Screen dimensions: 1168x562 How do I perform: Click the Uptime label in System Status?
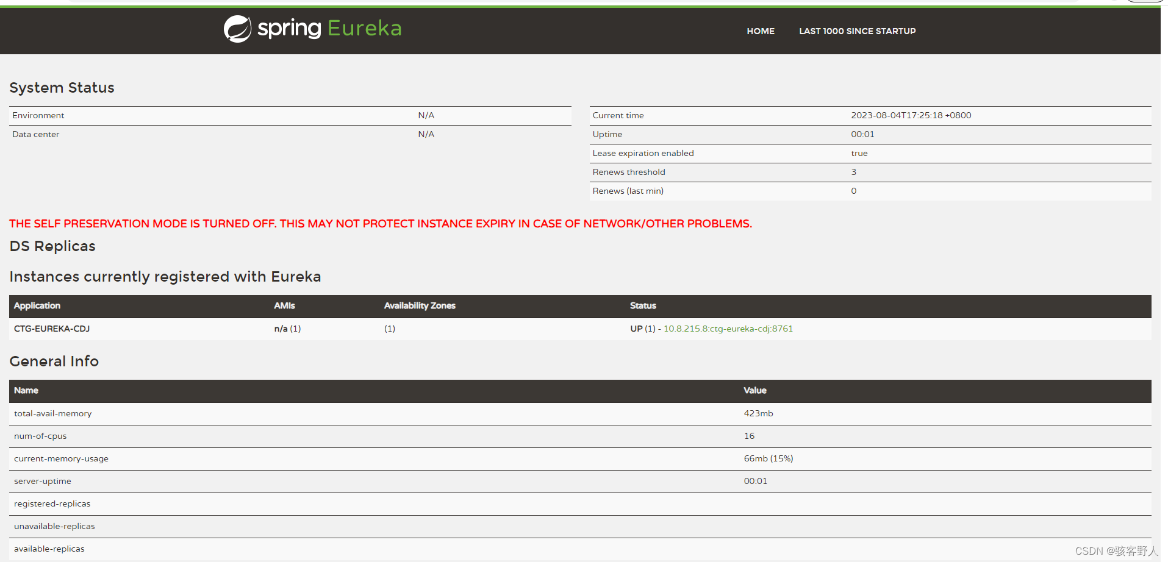tap(607, 134)
